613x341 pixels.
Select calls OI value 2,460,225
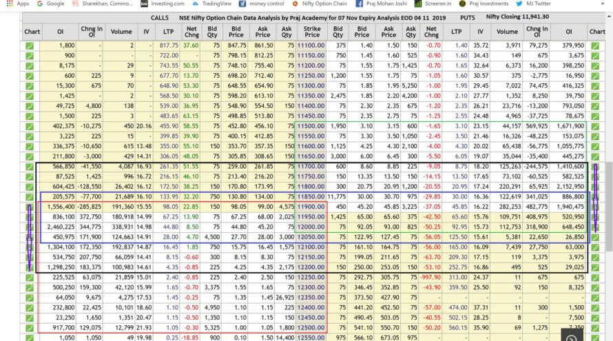coord(61,227)
